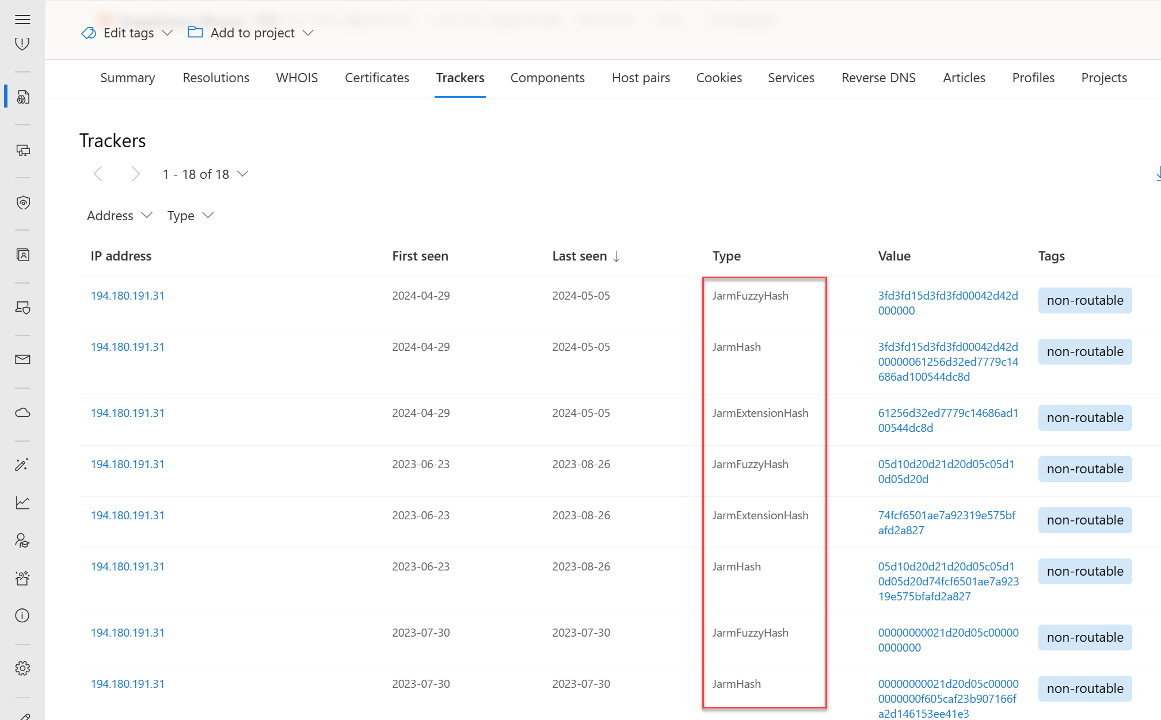Screen dimensions: 1161x720
Task: Open the info circle sidebar icon
Action: point(22,615)
